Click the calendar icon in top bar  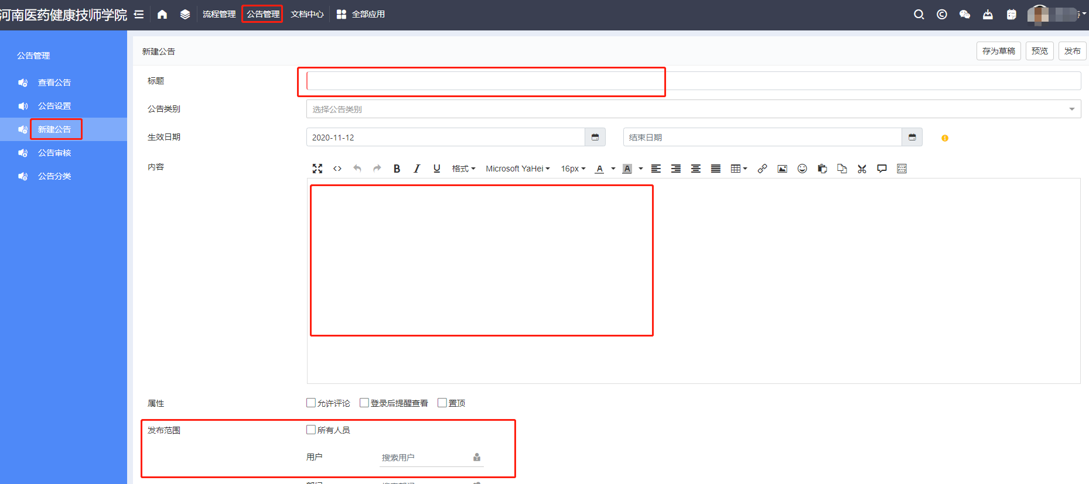[1011, 14]
